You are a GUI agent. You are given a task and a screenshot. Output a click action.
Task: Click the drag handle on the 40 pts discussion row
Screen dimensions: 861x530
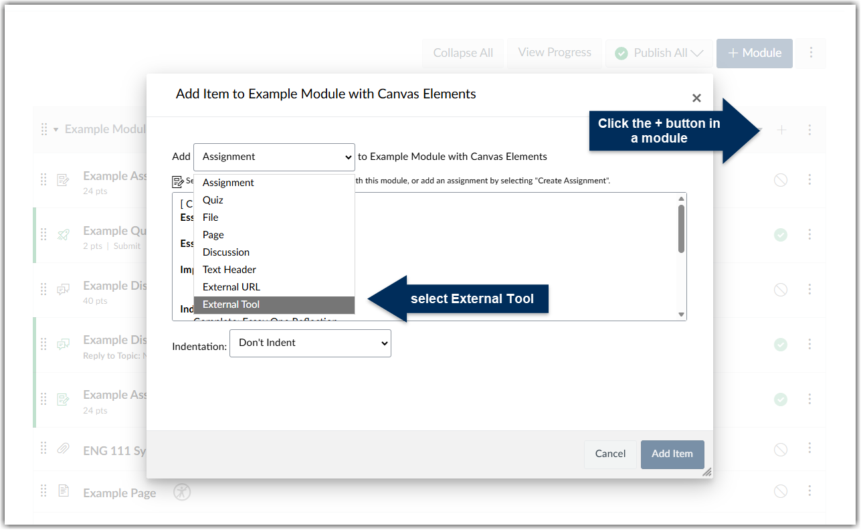tap(43, 289)
